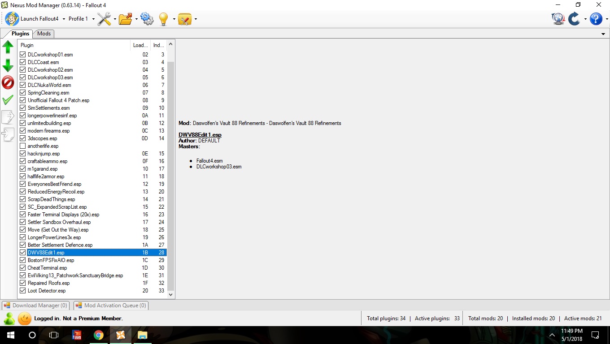This screenshot has width=610, height=344.
Task: Toggle the Loot Detector.esp checkbox
Action: point(23,291)
